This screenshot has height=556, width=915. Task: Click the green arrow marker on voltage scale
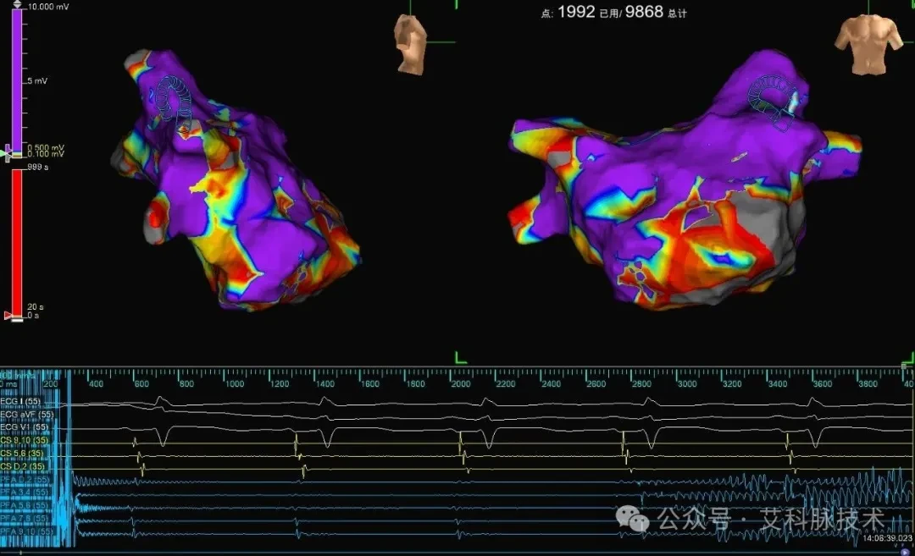[6, 154]
